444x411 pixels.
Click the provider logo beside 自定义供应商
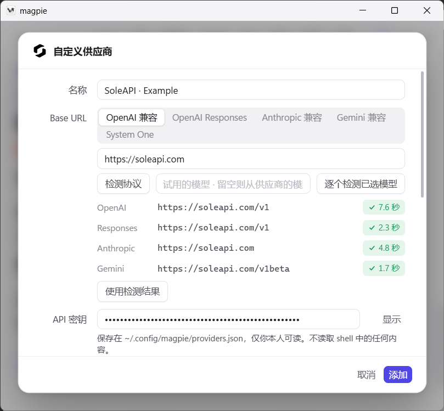40,51
